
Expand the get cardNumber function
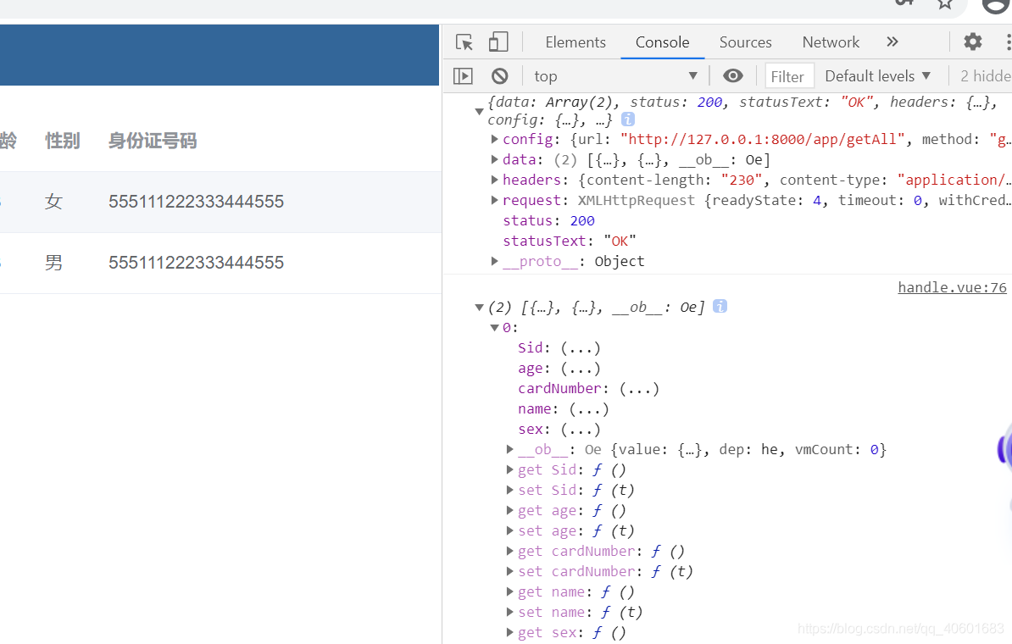[x=510, y=551]
